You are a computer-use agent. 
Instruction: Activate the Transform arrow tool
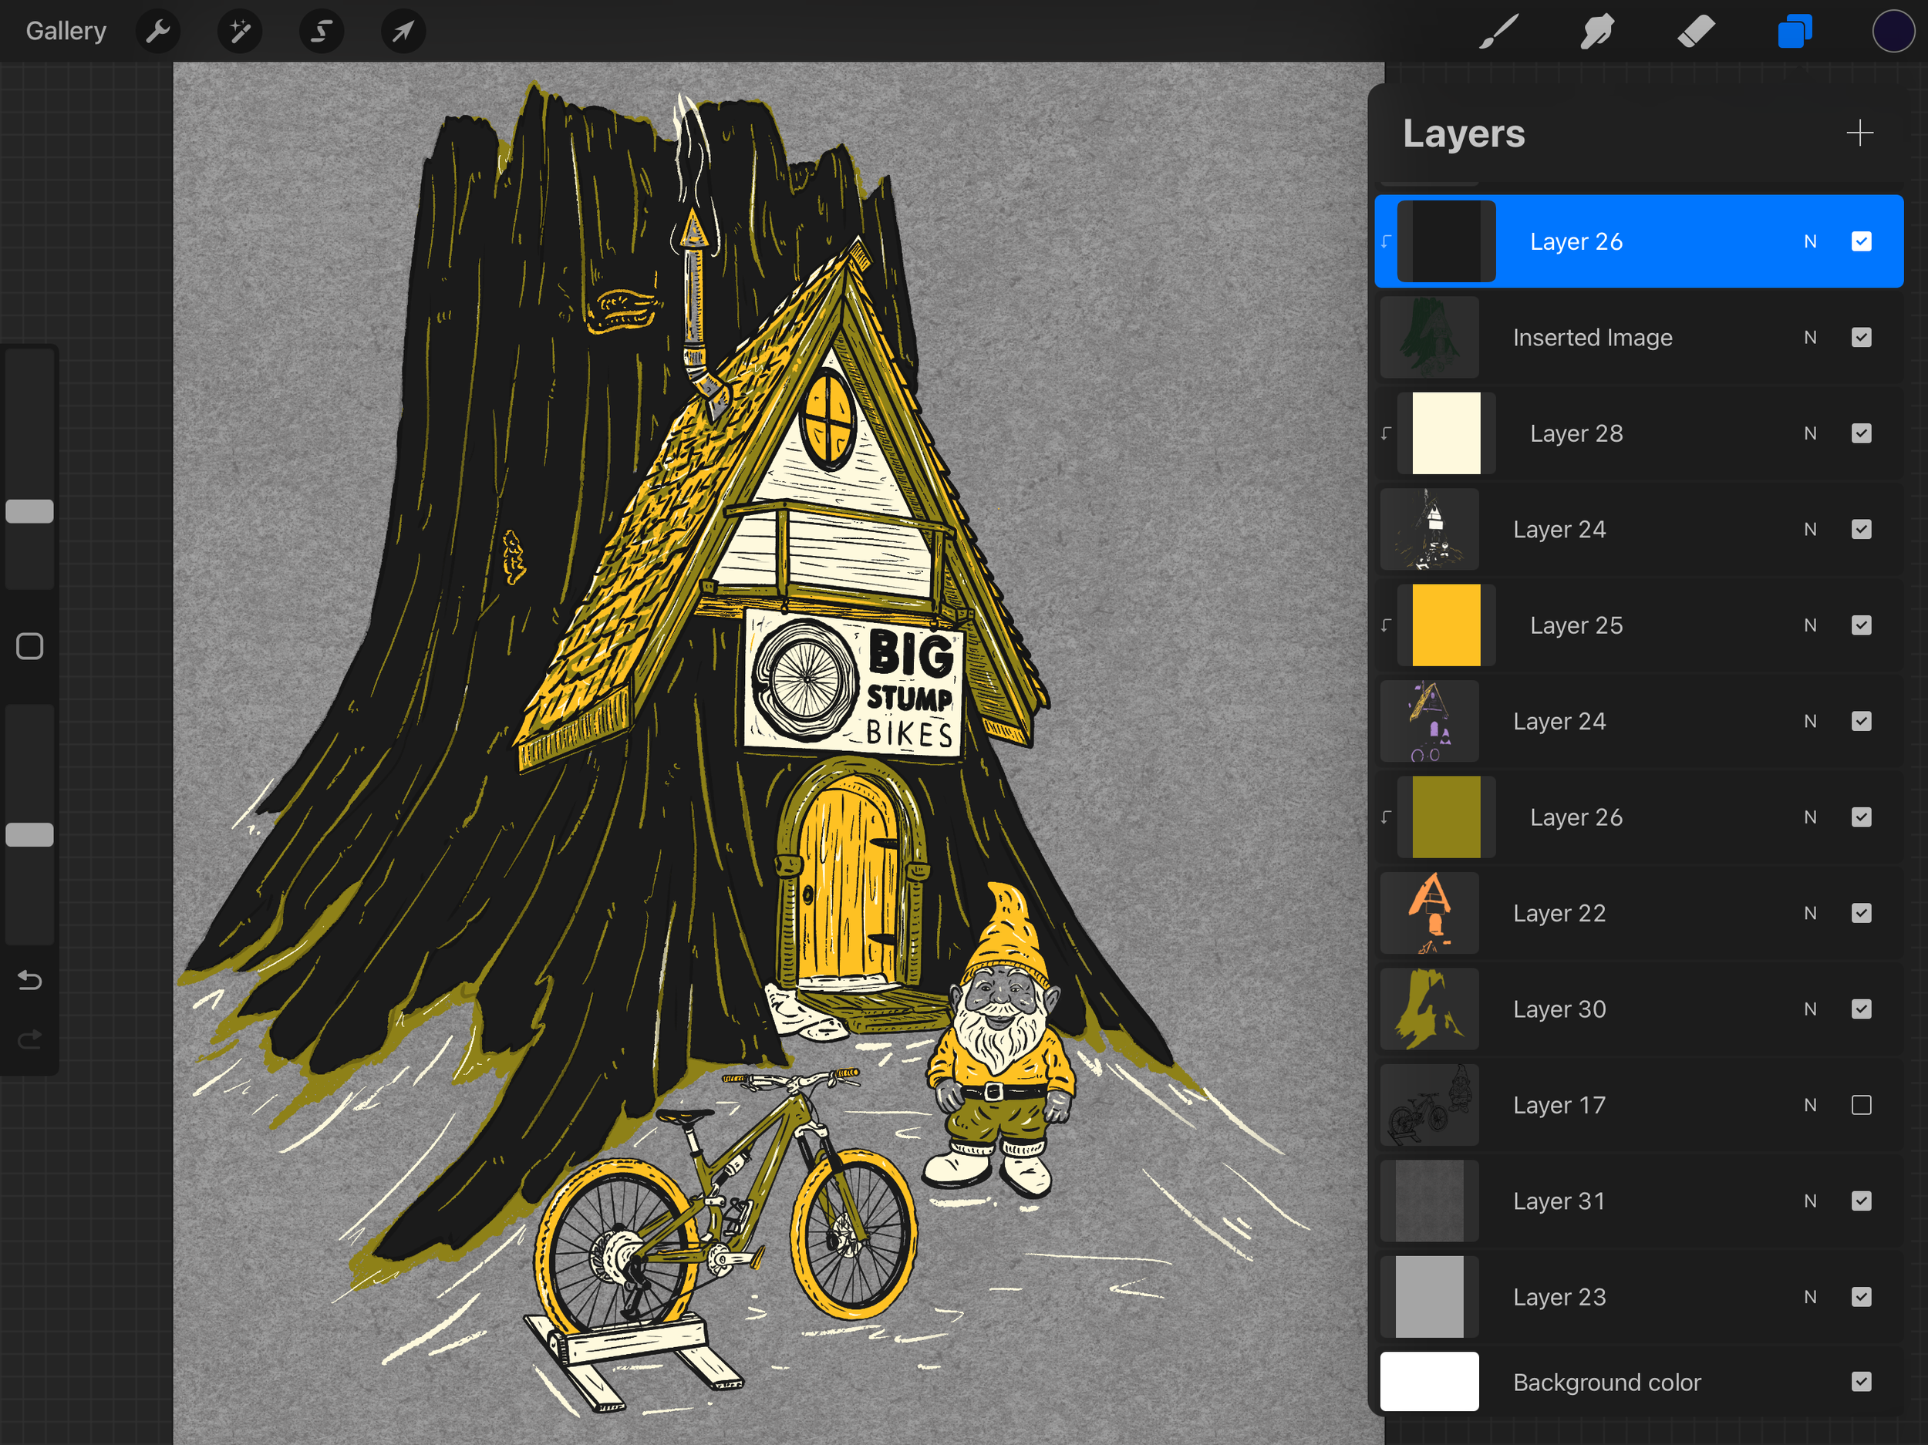403,32
